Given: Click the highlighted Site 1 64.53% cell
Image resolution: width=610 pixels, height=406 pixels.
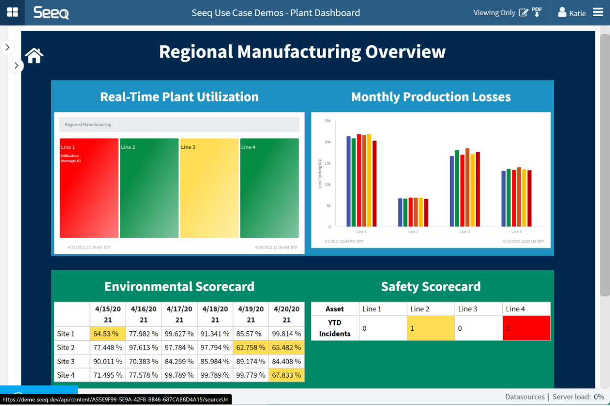Looking at the screenshot, I should tap(108, 334).
